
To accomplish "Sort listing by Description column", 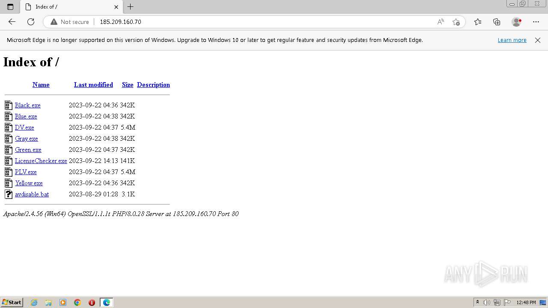I will (153, 85).
